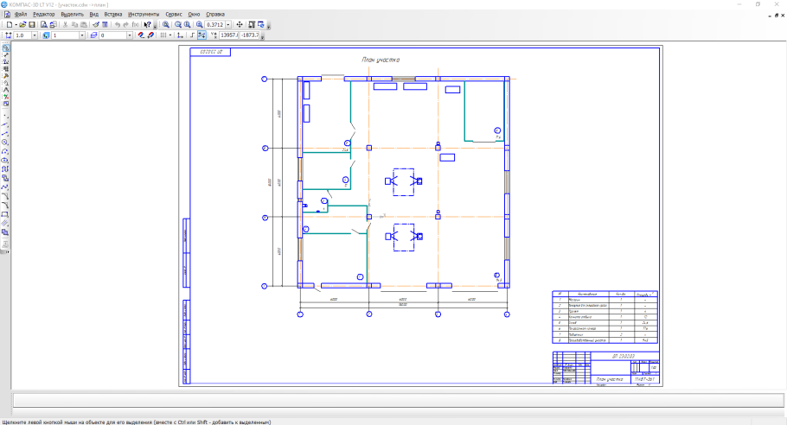Viewport: 787px width, 425px height.
Task: Click the X coordinate field showing 13957
Action: point(229,35)
